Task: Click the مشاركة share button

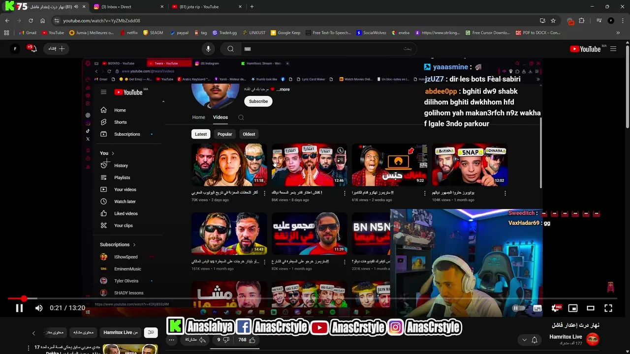Action: tap(195, 340)
